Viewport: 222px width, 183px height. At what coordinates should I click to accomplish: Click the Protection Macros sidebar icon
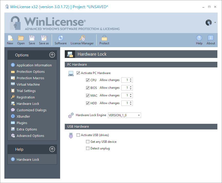point(13,78)
